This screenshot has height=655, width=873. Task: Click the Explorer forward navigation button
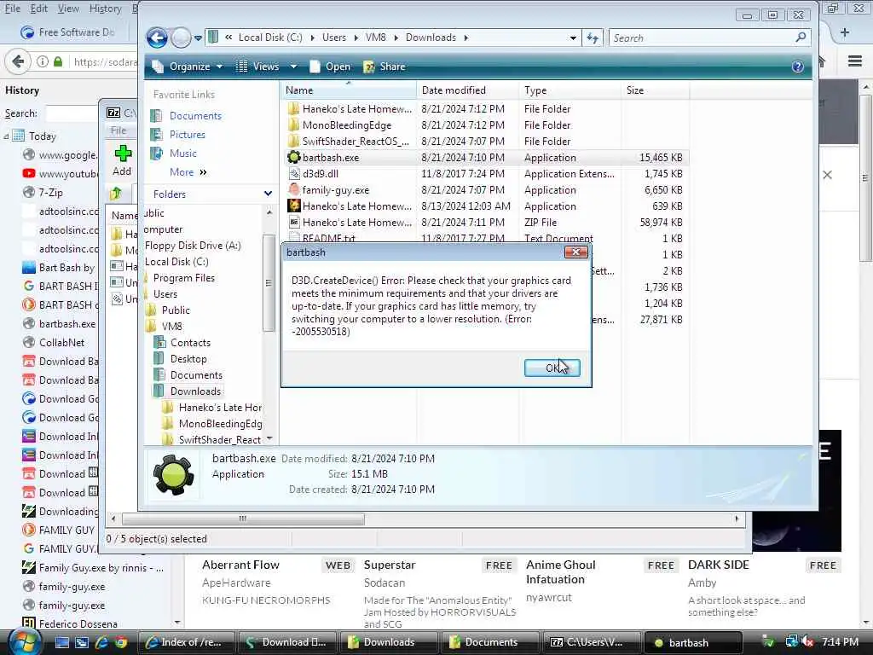point(181,38)
